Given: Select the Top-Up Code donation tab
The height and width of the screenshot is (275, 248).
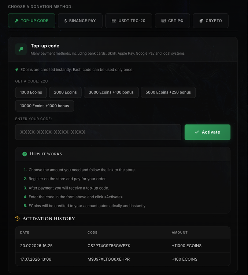Looking at the screenshot, I should (32, 21).
